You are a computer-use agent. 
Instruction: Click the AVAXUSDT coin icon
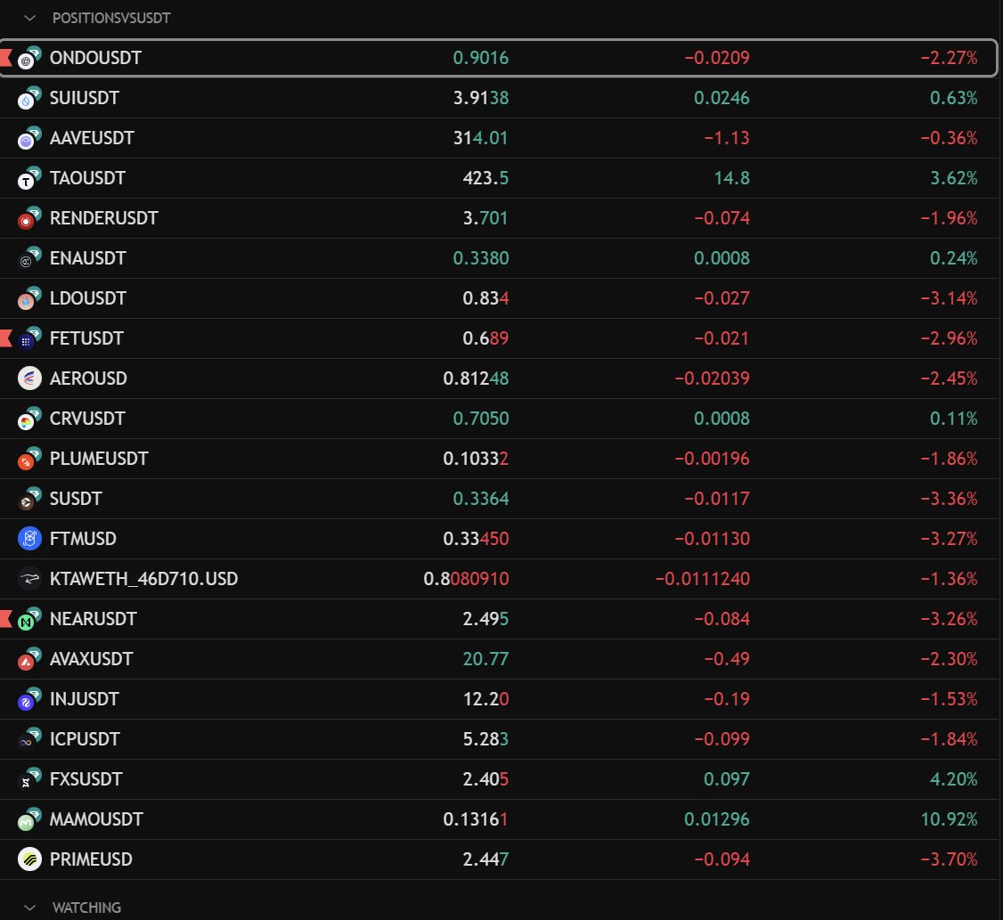[x=29, y=659]
